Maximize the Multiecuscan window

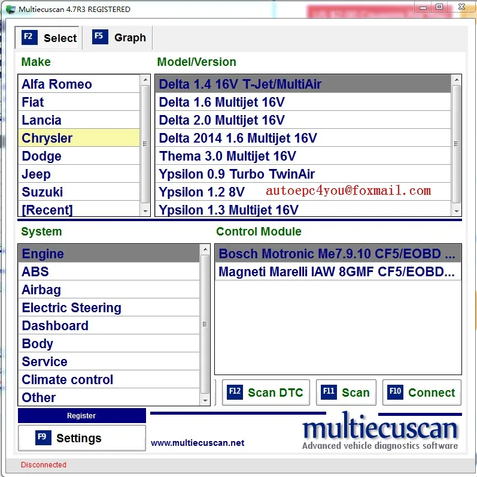pos(439,7)
